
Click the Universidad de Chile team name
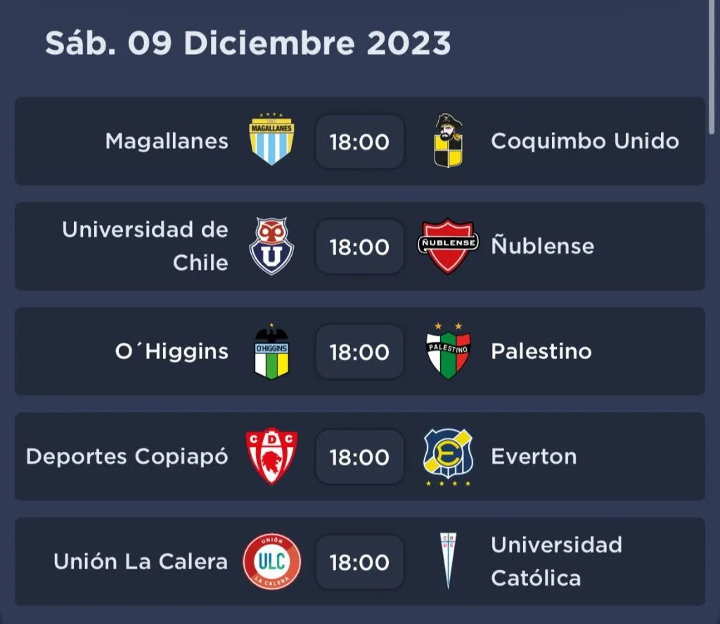[x=146, y=246]
